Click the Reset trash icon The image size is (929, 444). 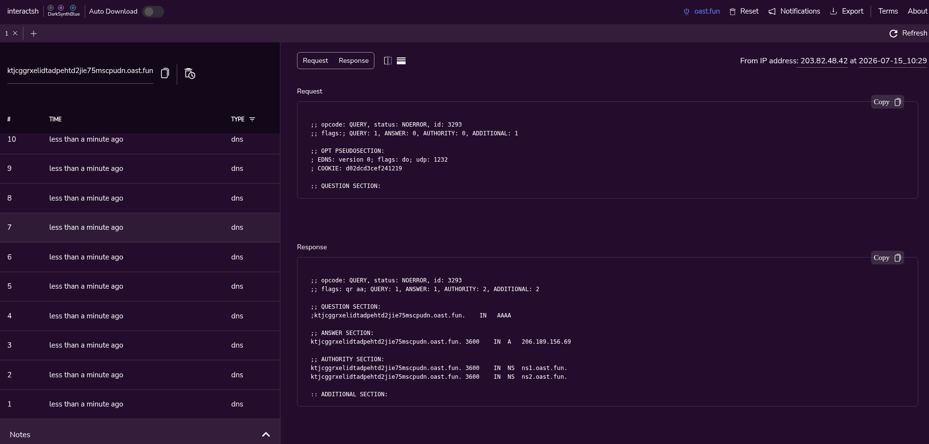click(732, 11)
